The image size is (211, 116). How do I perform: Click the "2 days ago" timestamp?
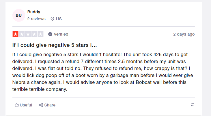coord(184,34)
